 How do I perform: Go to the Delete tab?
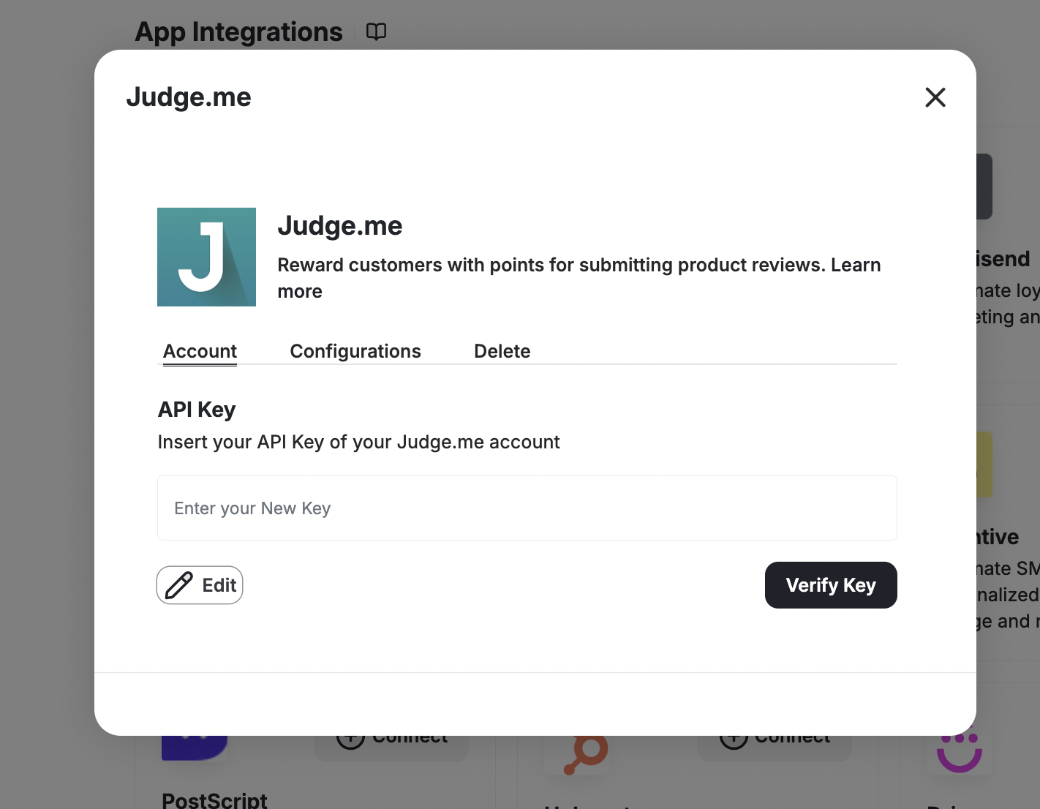[502, 351]
